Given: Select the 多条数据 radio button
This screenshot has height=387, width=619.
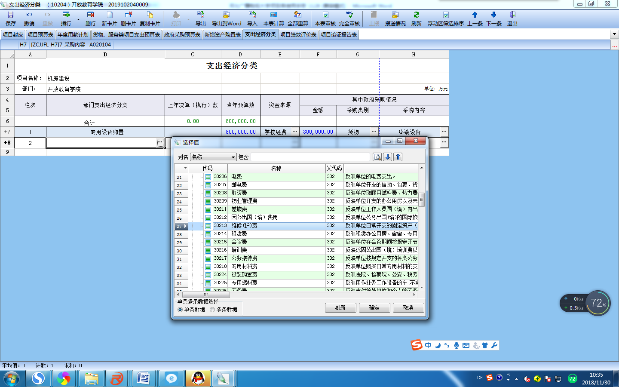Looking at the screenshot, I should pos(212,310).
